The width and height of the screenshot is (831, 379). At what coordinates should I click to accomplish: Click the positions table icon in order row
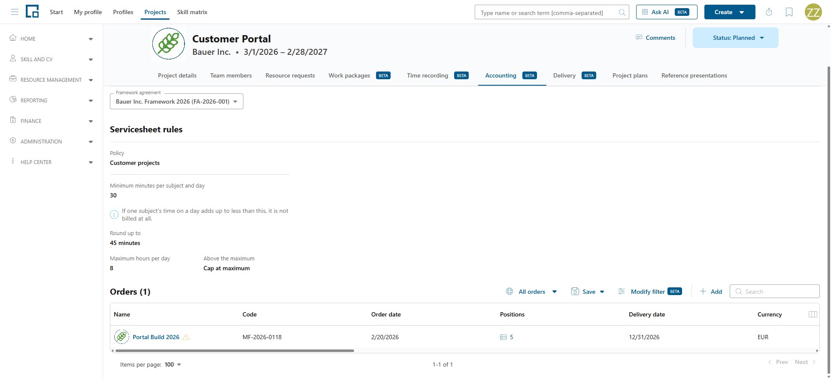503,337
